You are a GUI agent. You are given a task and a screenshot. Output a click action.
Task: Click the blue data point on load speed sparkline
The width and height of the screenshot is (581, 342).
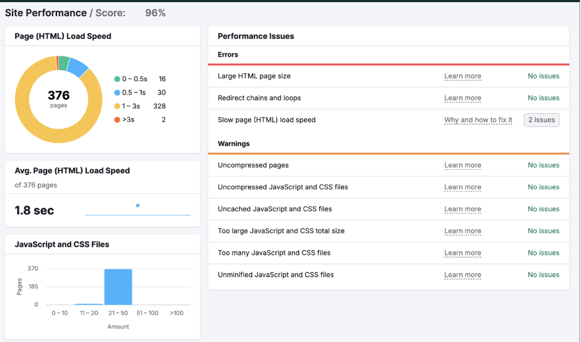[x=138, y=206]
